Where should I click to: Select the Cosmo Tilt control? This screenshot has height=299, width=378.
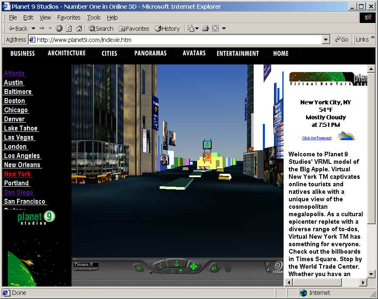point(160,266)
